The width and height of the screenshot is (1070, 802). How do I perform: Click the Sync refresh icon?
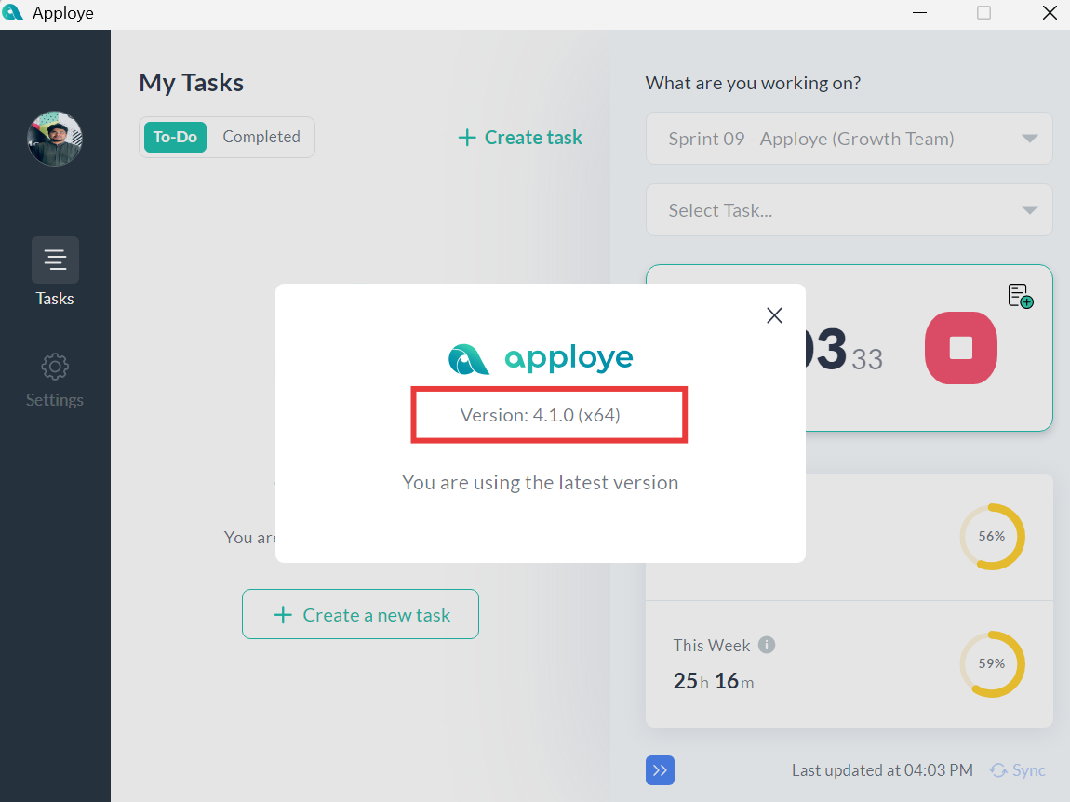point(998,770)
